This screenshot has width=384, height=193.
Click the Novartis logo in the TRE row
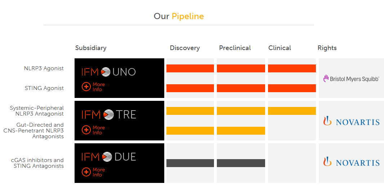351,121
